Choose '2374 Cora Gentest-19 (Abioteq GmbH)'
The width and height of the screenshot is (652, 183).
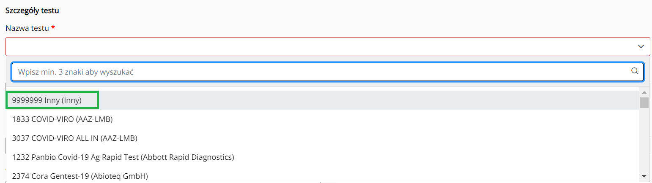pyautogui.click(x=80, y=175)
